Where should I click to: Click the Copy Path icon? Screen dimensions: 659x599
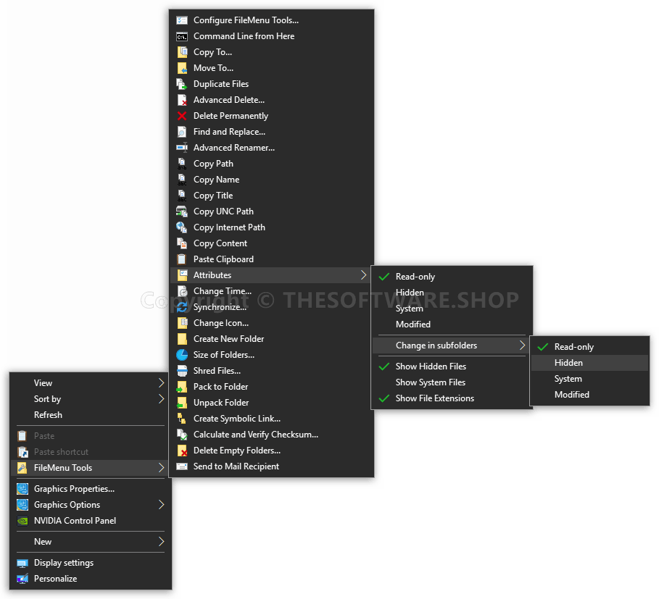[181, 164]
